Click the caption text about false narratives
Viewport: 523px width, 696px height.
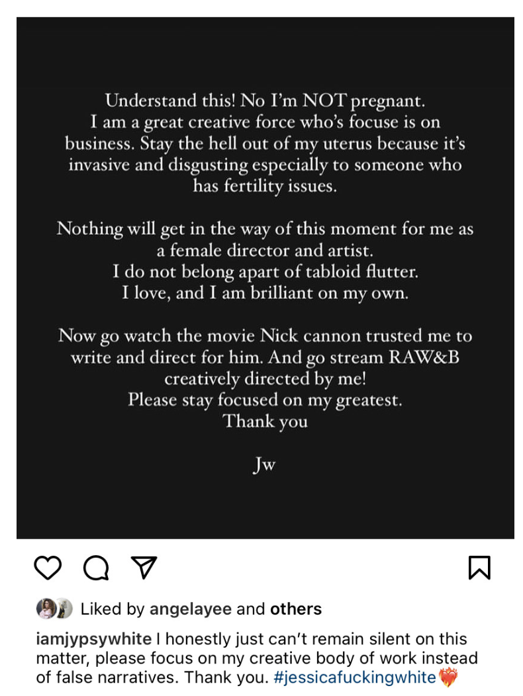pos(257,658)
